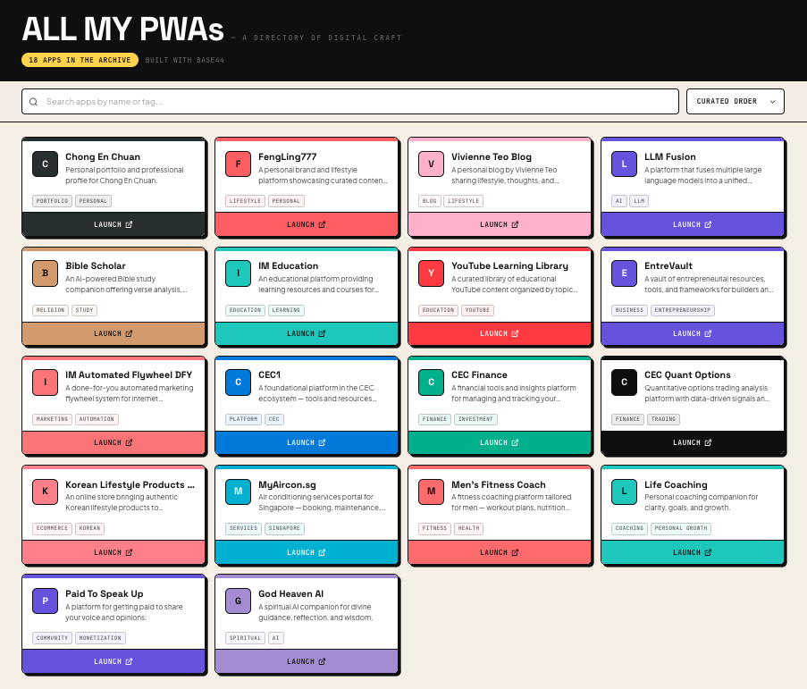The image size is (807, 689).
Task: Launch MyAircon.sg
Action: (307, 552)
